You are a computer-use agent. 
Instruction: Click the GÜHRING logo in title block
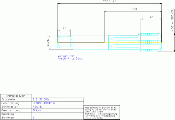pos(16,96)
